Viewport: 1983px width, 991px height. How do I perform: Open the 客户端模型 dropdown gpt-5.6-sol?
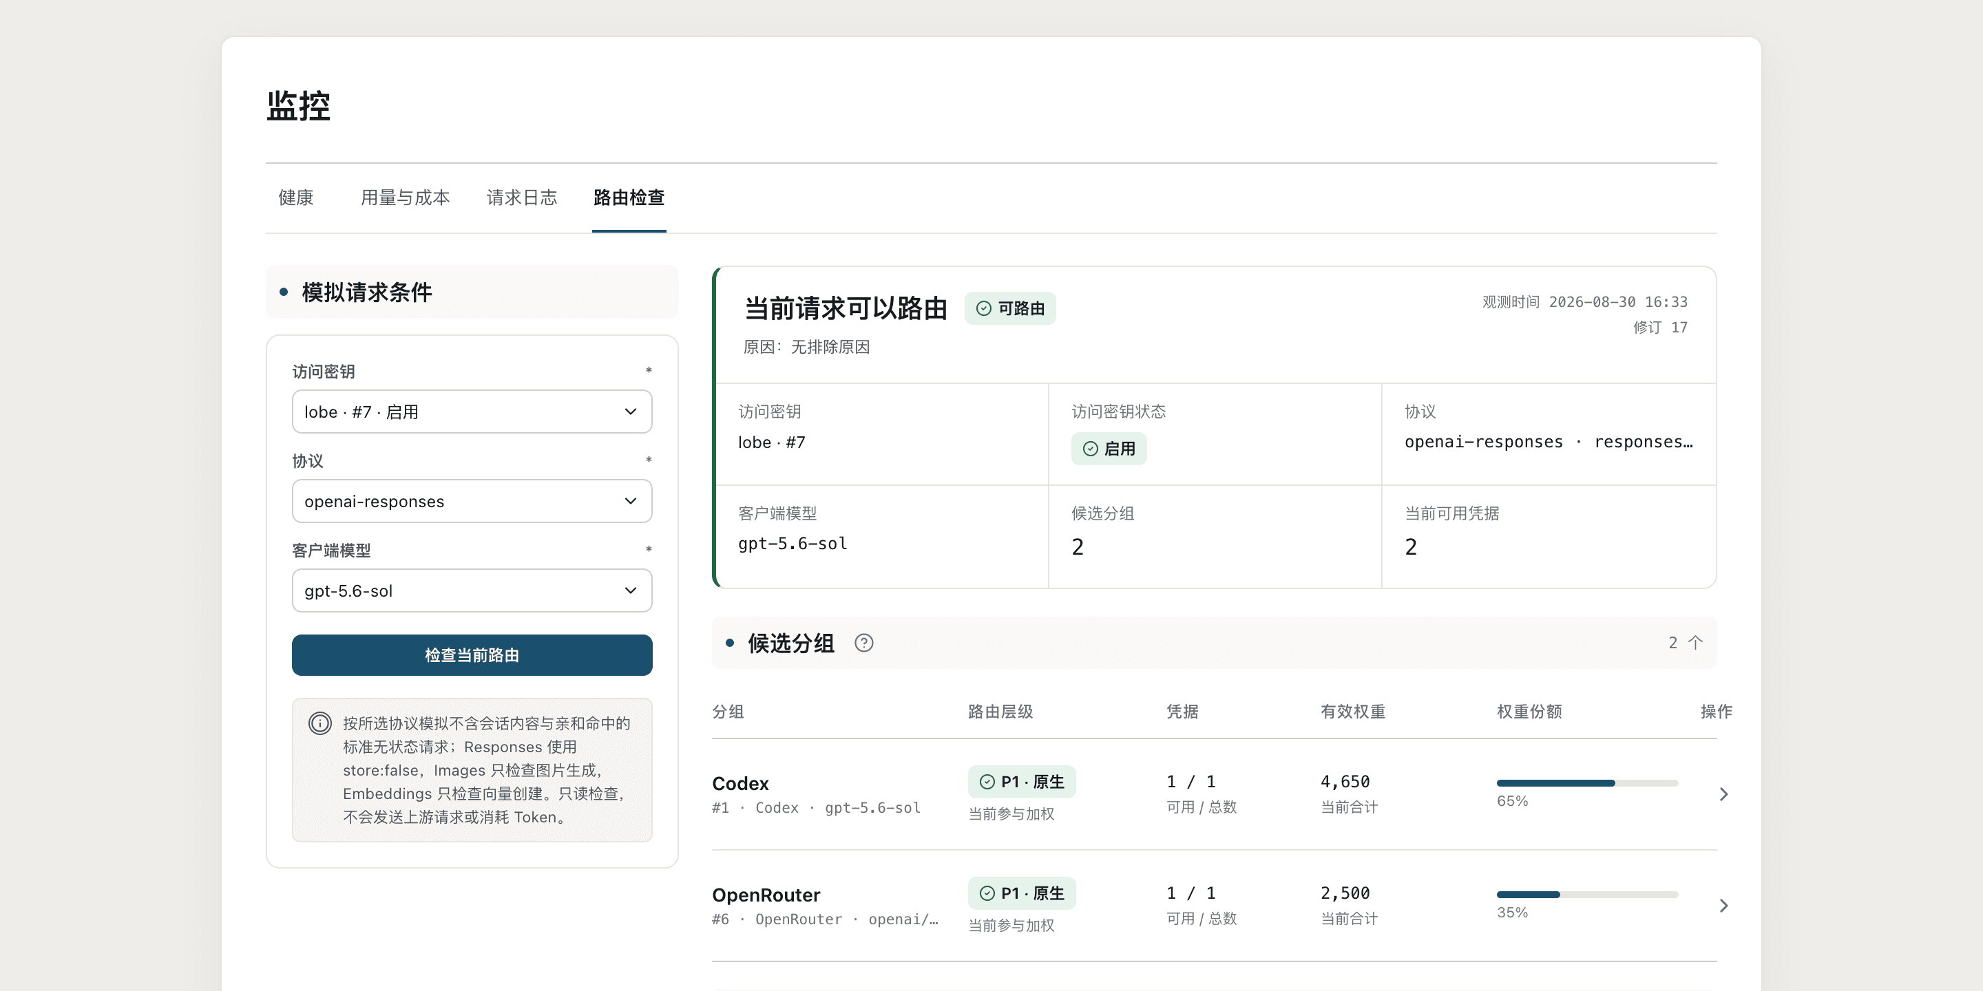pos(472,590)
